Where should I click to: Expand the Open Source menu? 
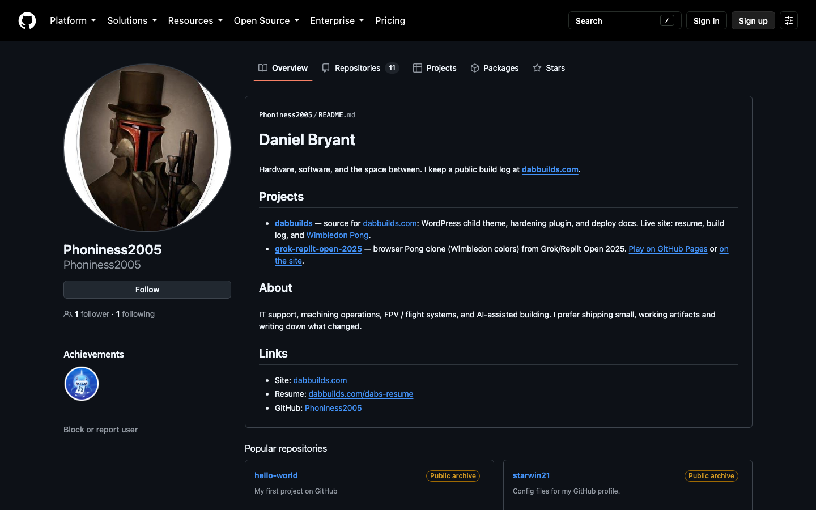(266, 20)
